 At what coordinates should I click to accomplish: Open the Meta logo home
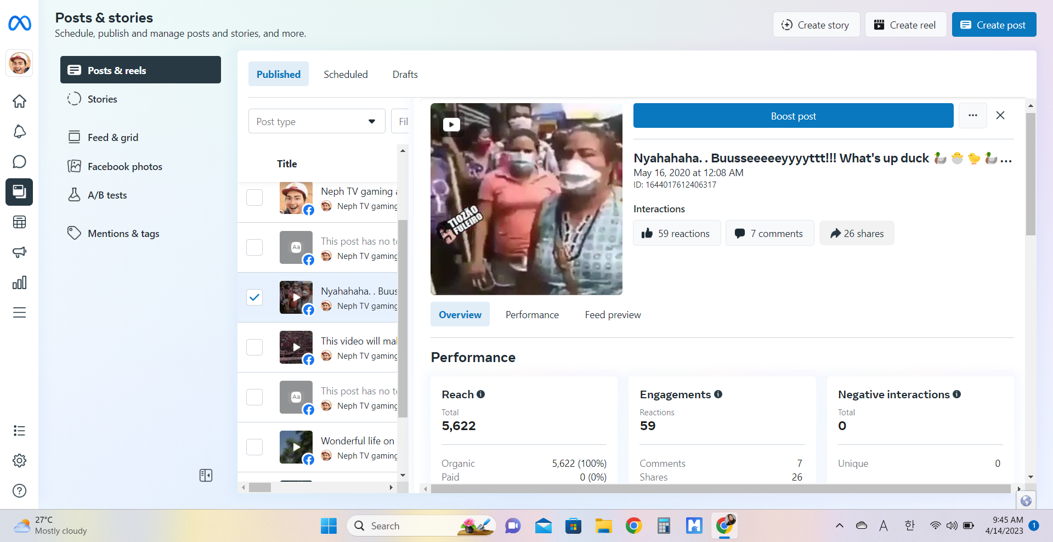click(20, 23)
